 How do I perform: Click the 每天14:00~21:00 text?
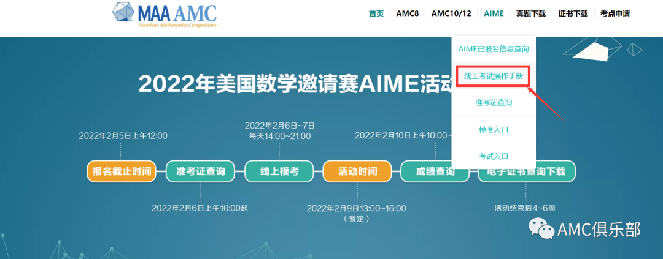279,137
